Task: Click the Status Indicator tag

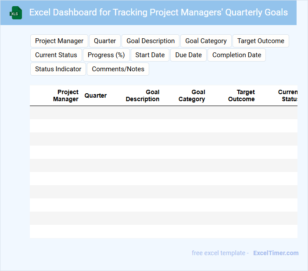Action: click(58, 69)
